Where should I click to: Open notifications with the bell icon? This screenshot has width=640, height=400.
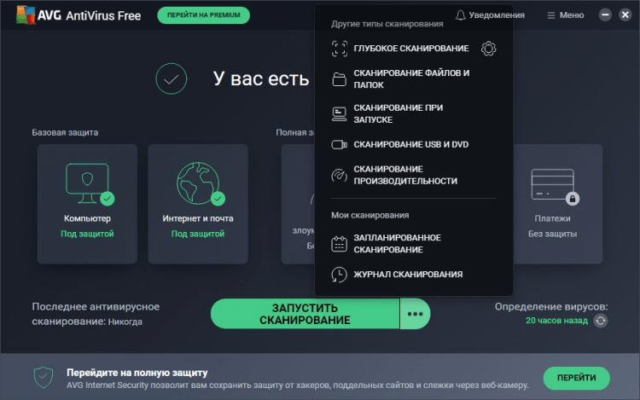point(461,15)
